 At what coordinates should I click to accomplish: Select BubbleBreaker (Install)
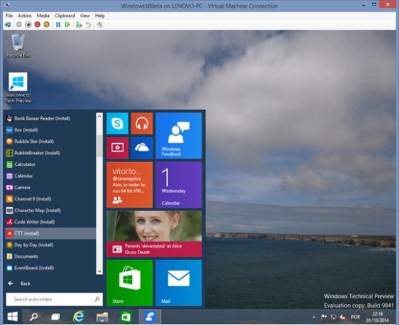tap(51, 153)
